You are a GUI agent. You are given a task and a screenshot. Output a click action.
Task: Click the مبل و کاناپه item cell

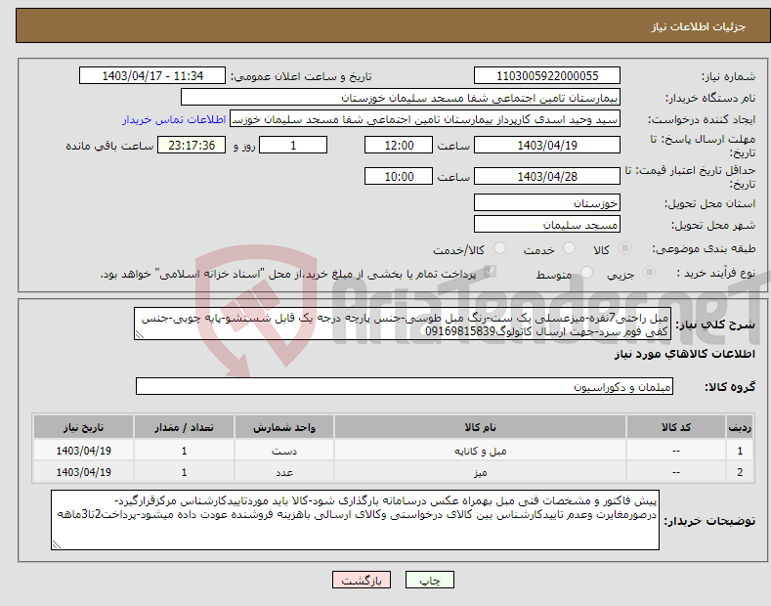tap(480, 451)
